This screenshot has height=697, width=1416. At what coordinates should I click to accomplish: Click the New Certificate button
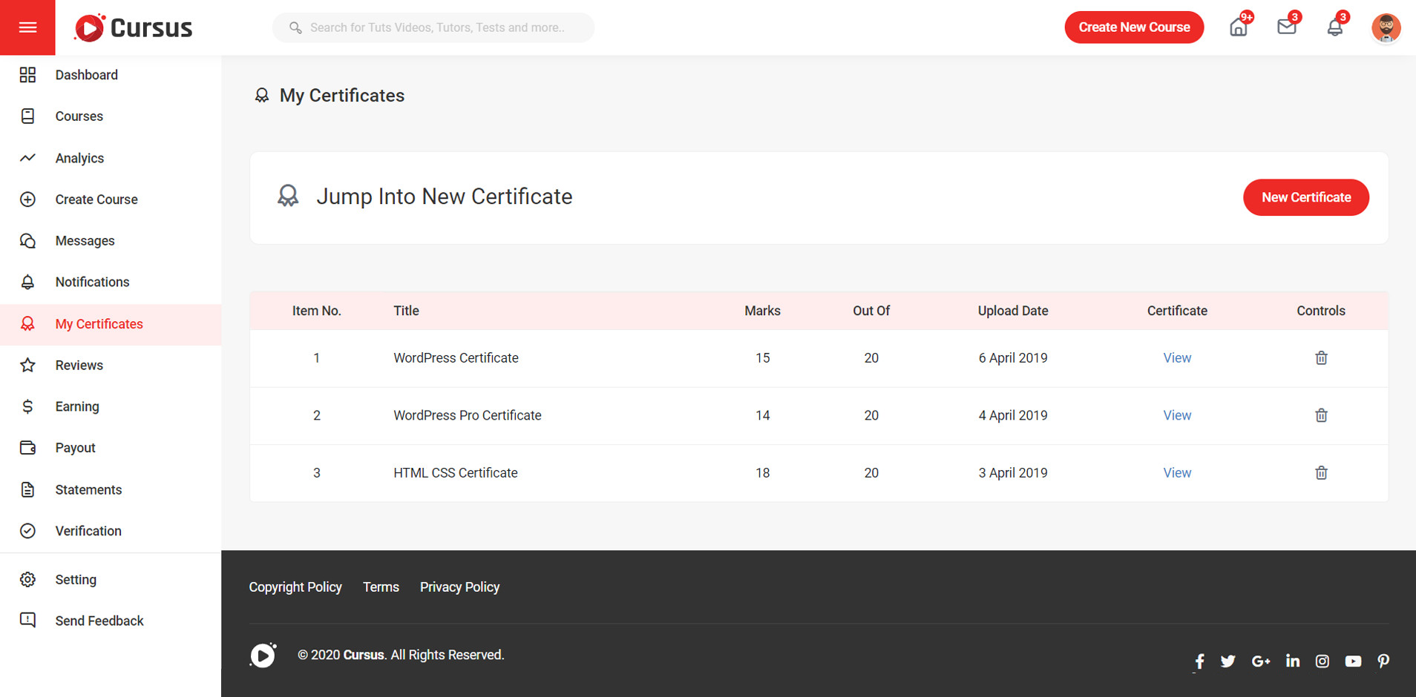(x=1305, y=197)
